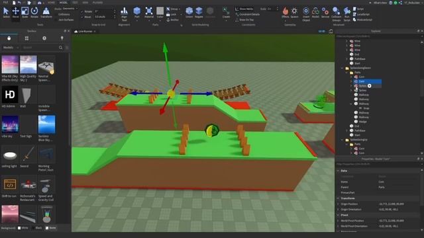Collapse the Pivot section in Properties
Image resolution: width=424 pixels, height=238 pixels.
click(x=338, y=215)
